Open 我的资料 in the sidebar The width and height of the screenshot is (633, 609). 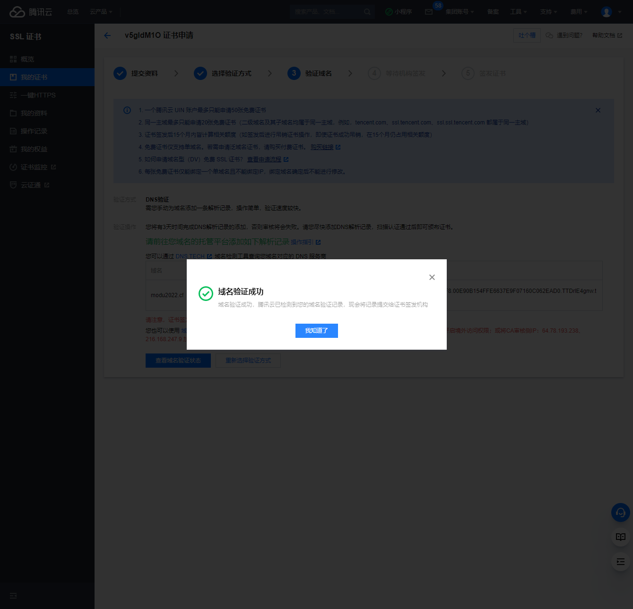click(47, 113)
